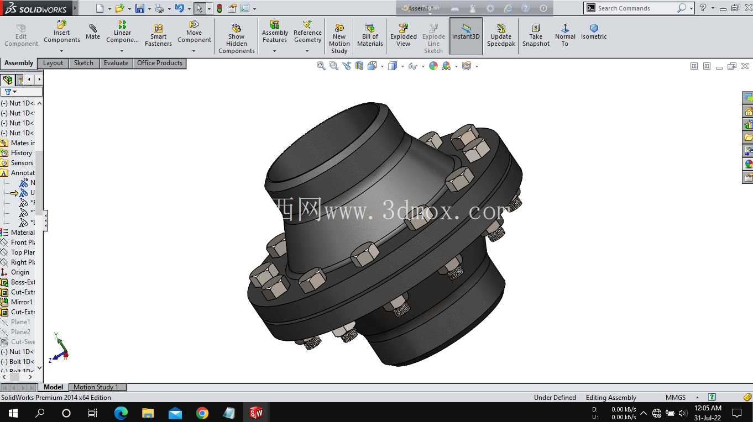The height and width of the screenshot is (422, 753).
Task: Click the FeatureManager design tree tab
Action: pos(8,80)
